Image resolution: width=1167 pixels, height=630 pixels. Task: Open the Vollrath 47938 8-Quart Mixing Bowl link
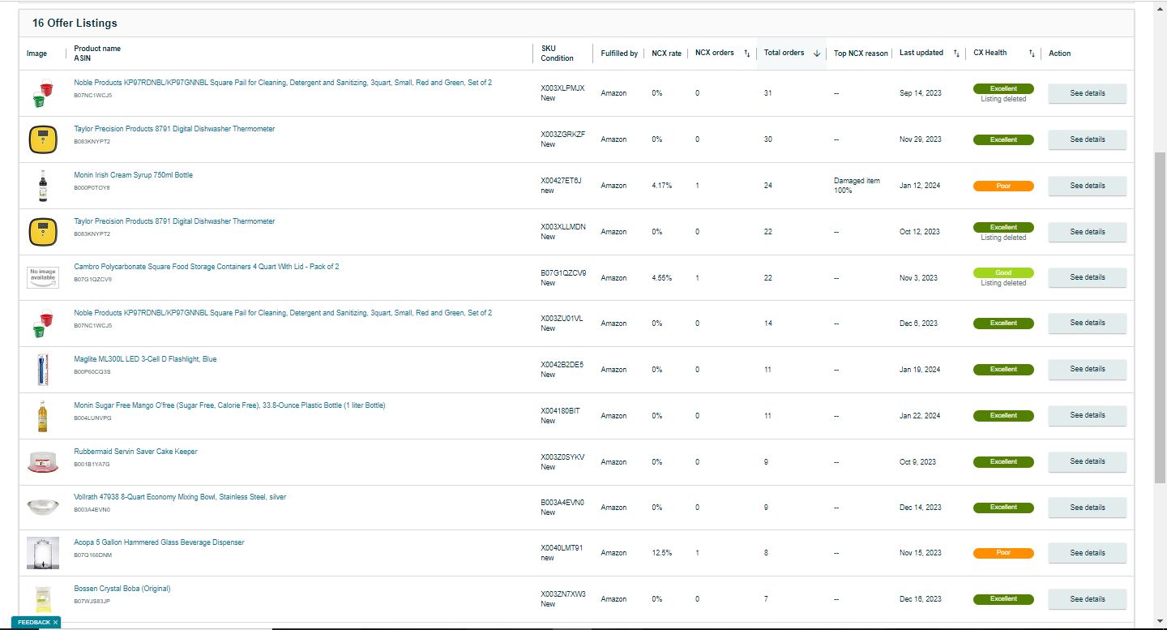pos(180,497)
